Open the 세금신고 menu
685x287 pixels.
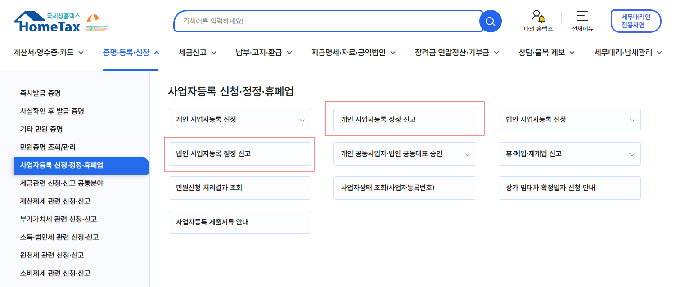pyautogui.click(x=193, y=52)
